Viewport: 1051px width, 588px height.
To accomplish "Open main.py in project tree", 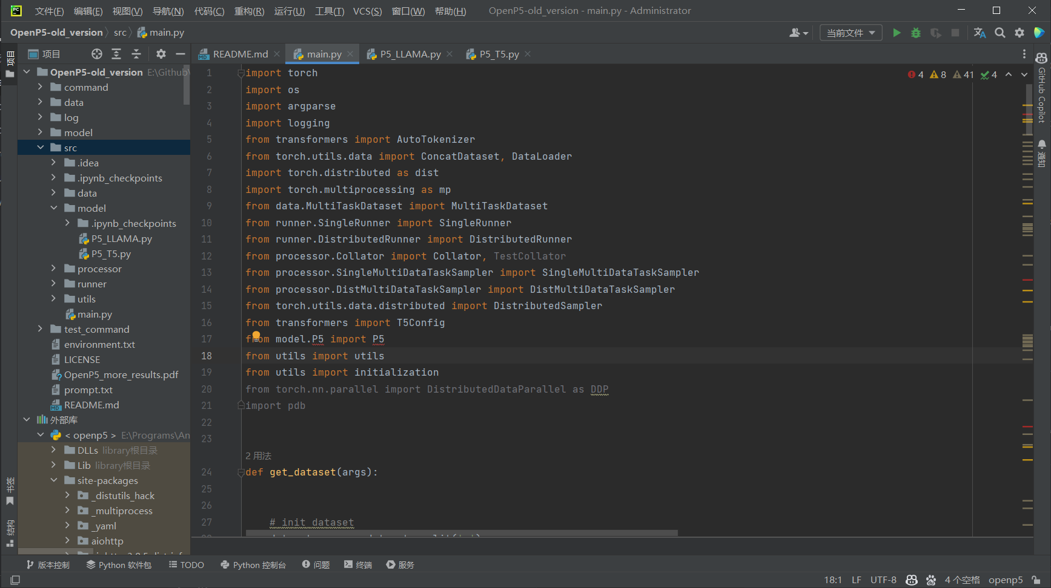I will [94, 314].
